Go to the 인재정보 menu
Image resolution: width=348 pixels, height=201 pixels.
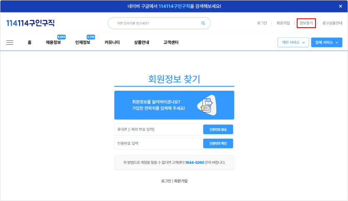pyautogui.click(x=83, y=42)
